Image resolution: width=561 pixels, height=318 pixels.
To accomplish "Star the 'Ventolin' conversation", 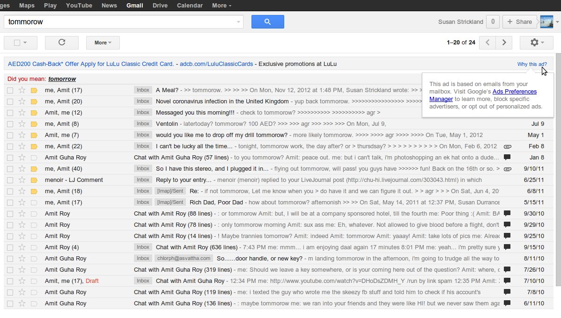I will (x=22, y=124).
